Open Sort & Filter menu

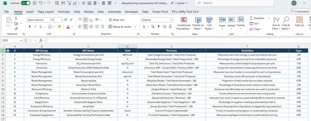tap(276, 23)
